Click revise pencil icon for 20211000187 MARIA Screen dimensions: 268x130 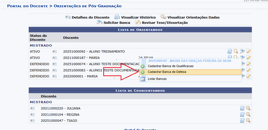[248, 58]
